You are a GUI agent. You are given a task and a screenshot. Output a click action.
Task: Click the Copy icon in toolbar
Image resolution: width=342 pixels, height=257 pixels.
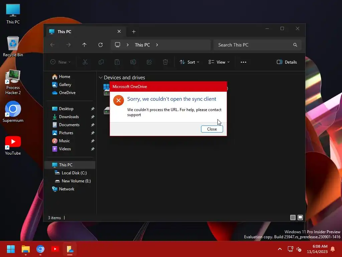click(x=101, y=62)
